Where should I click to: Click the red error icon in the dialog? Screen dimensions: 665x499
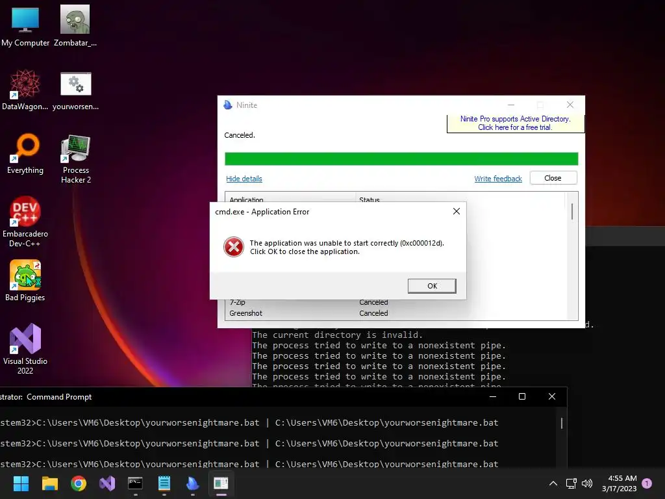click(234, 247)
